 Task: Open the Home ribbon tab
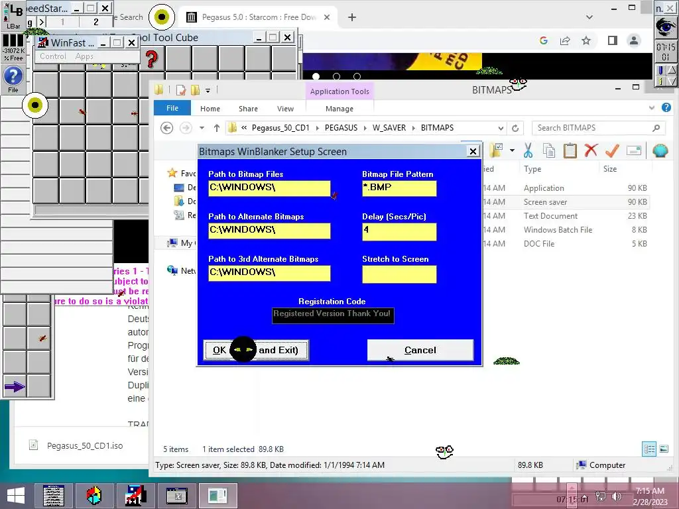210,109
